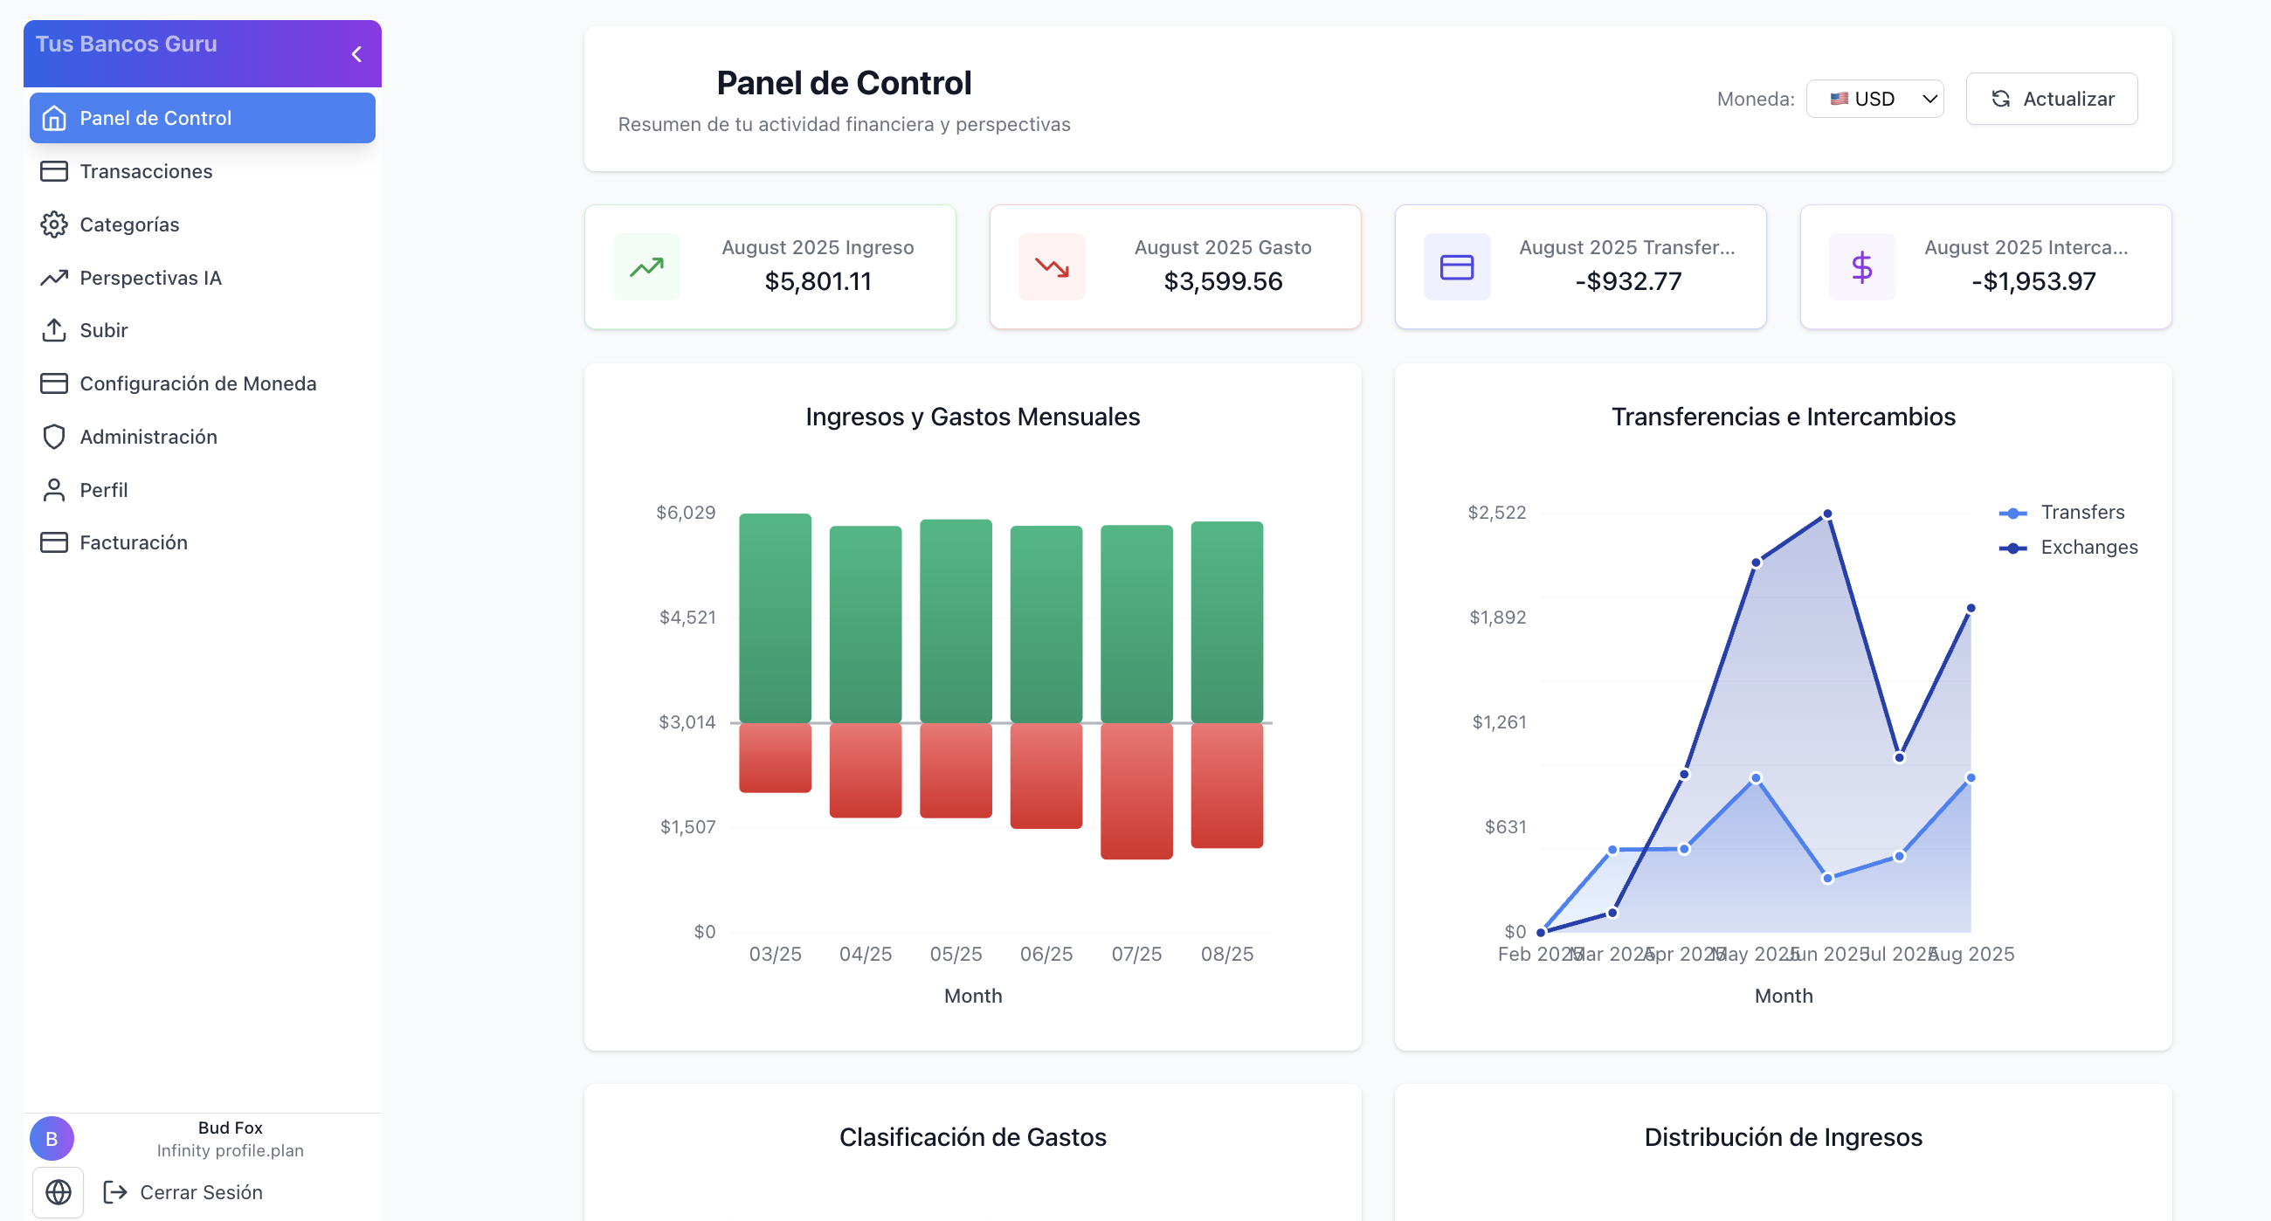2271x1221 pixels.
Task: Click Cerrar Sesión to log out
Action: (201, 1192)
